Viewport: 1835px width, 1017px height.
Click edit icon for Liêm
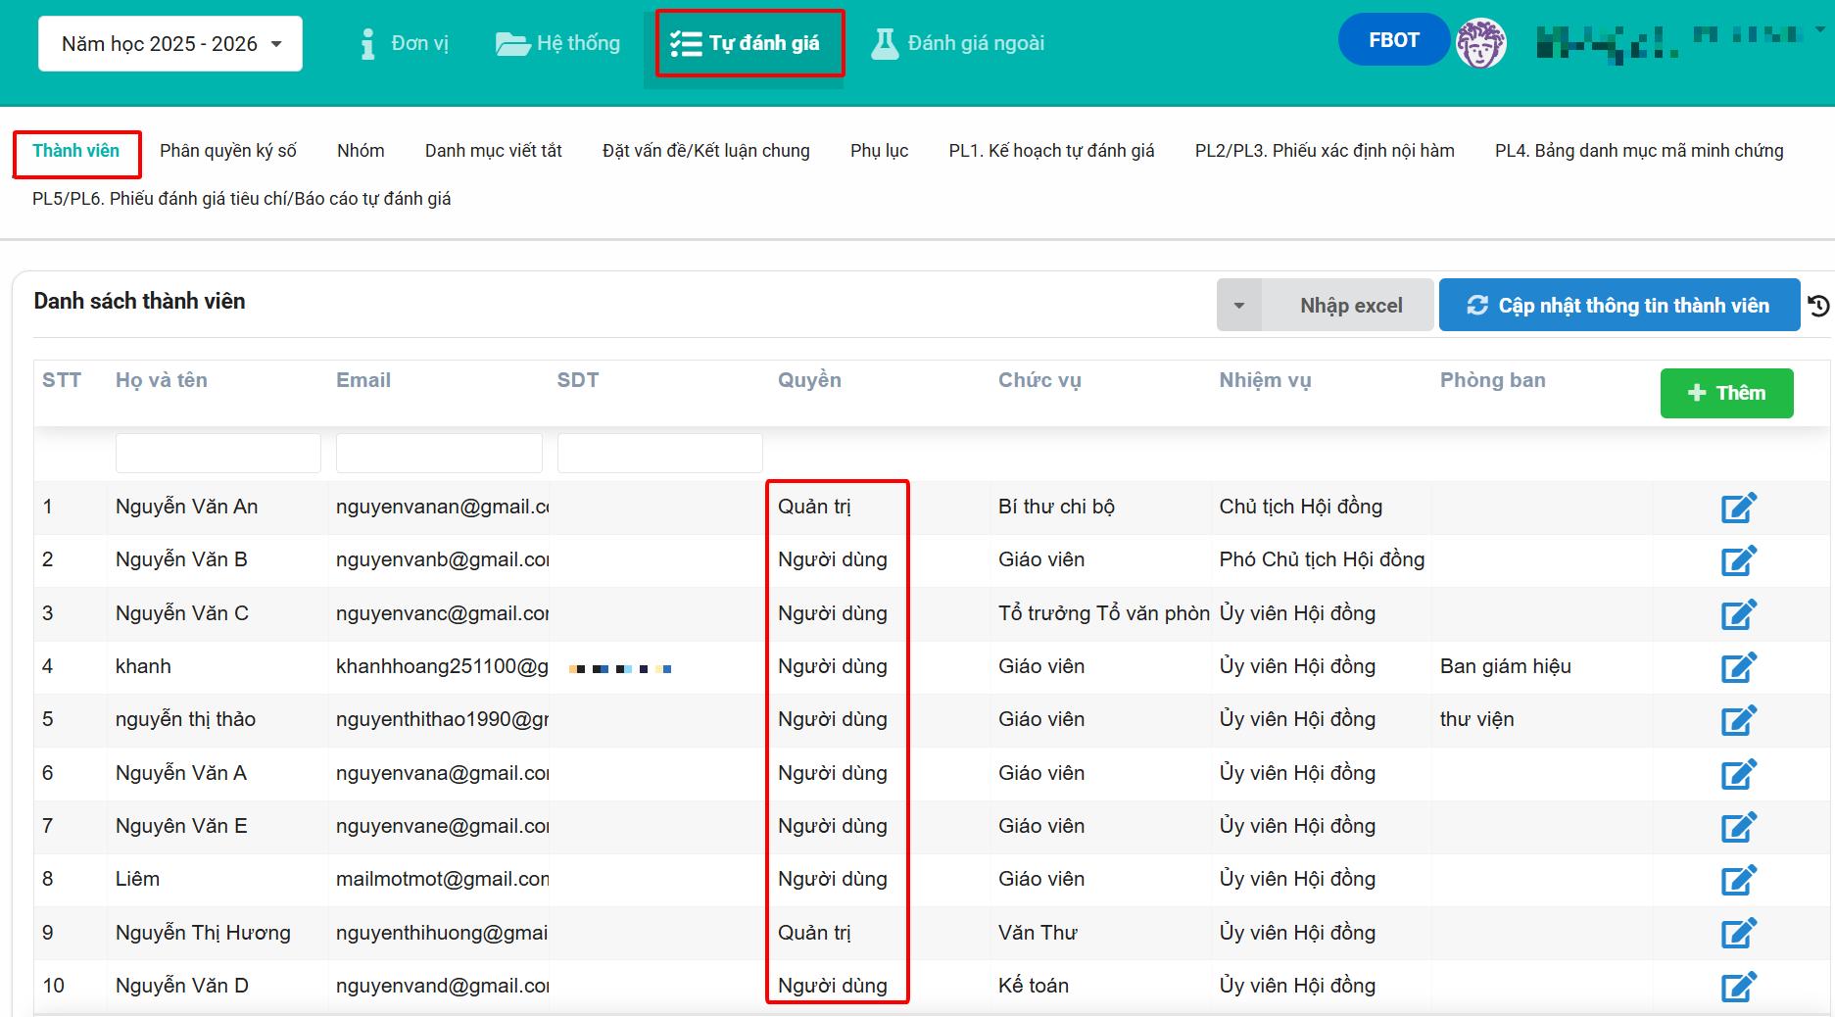(x=1738, y=880)
